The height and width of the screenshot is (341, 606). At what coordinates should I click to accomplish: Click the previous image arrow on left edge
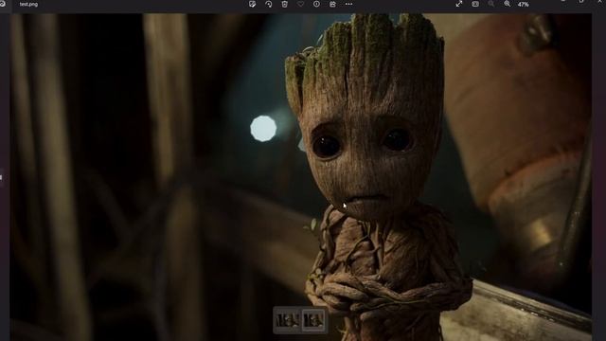[x=1, y=177]
